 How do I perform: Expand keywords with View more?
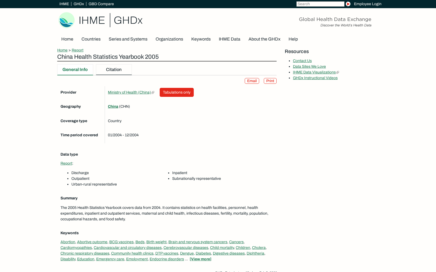[201, 259]
